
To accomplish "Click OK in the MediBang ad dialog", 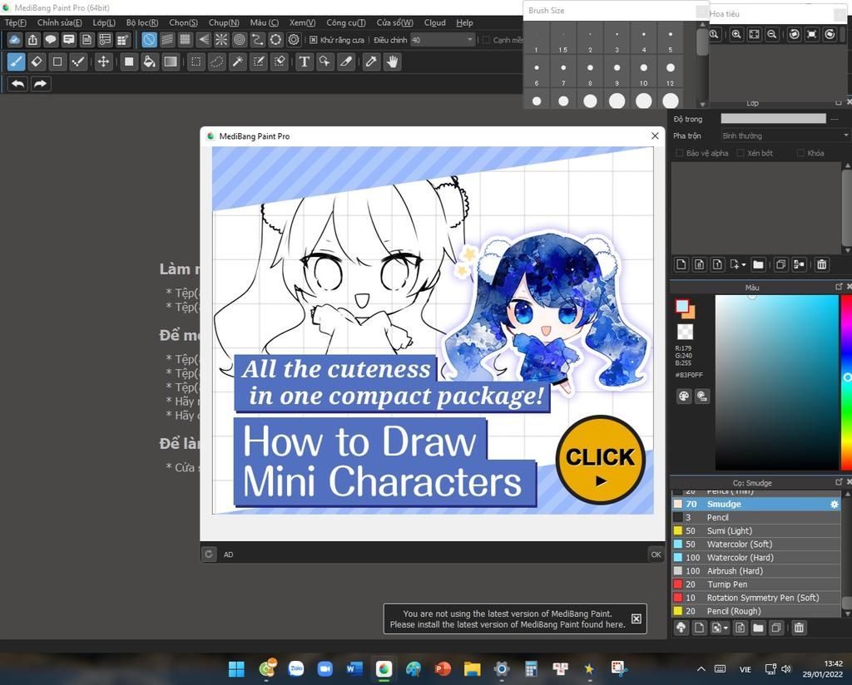I will click(656, 554).
